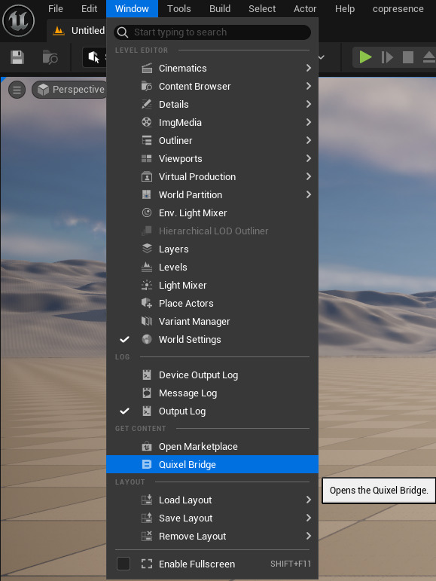436x581 pixels.
Task: Expand the Load Layout submenu
Action: (212, 500)
